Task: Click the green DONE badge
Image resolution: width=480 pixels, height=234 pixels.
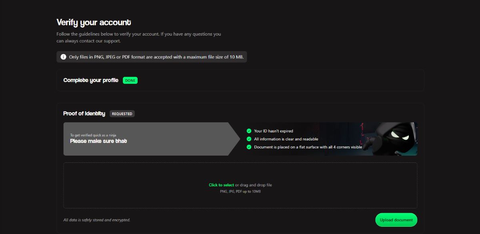Action: 130,80
